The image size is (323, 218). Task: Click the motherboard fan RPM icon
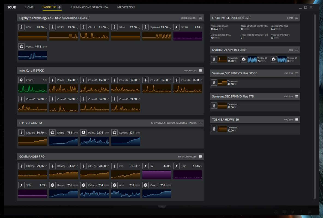coord(22,47)
